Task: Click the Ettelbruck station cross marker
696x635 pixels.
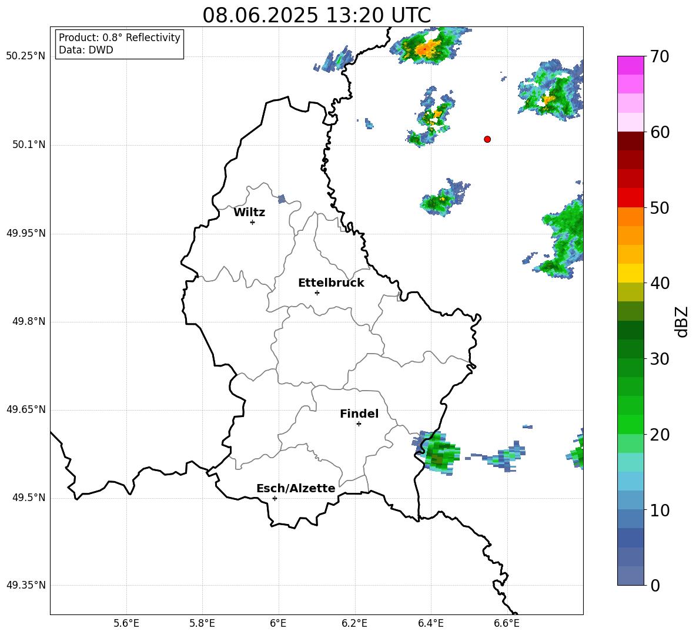Action: [x=317, y=293]
